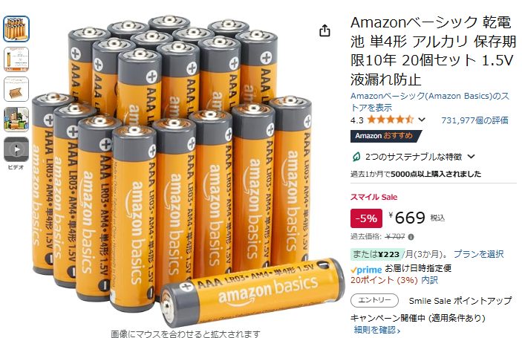Click the info icon next to 過去価格
This screenshot has width=522, height=338.
[x=411, y=237]
